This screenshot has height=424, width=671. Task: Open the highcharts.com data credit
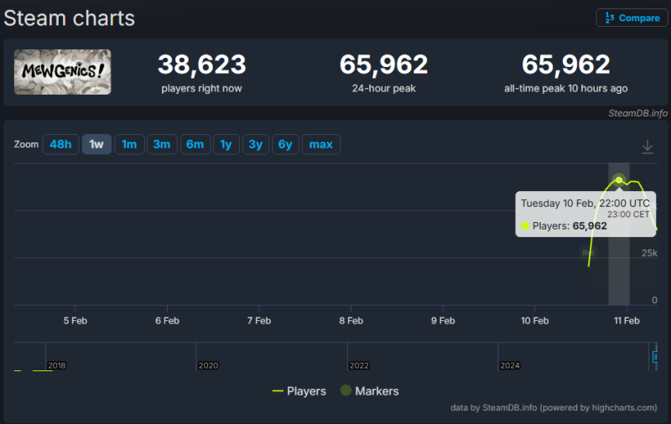click(554, 408)
